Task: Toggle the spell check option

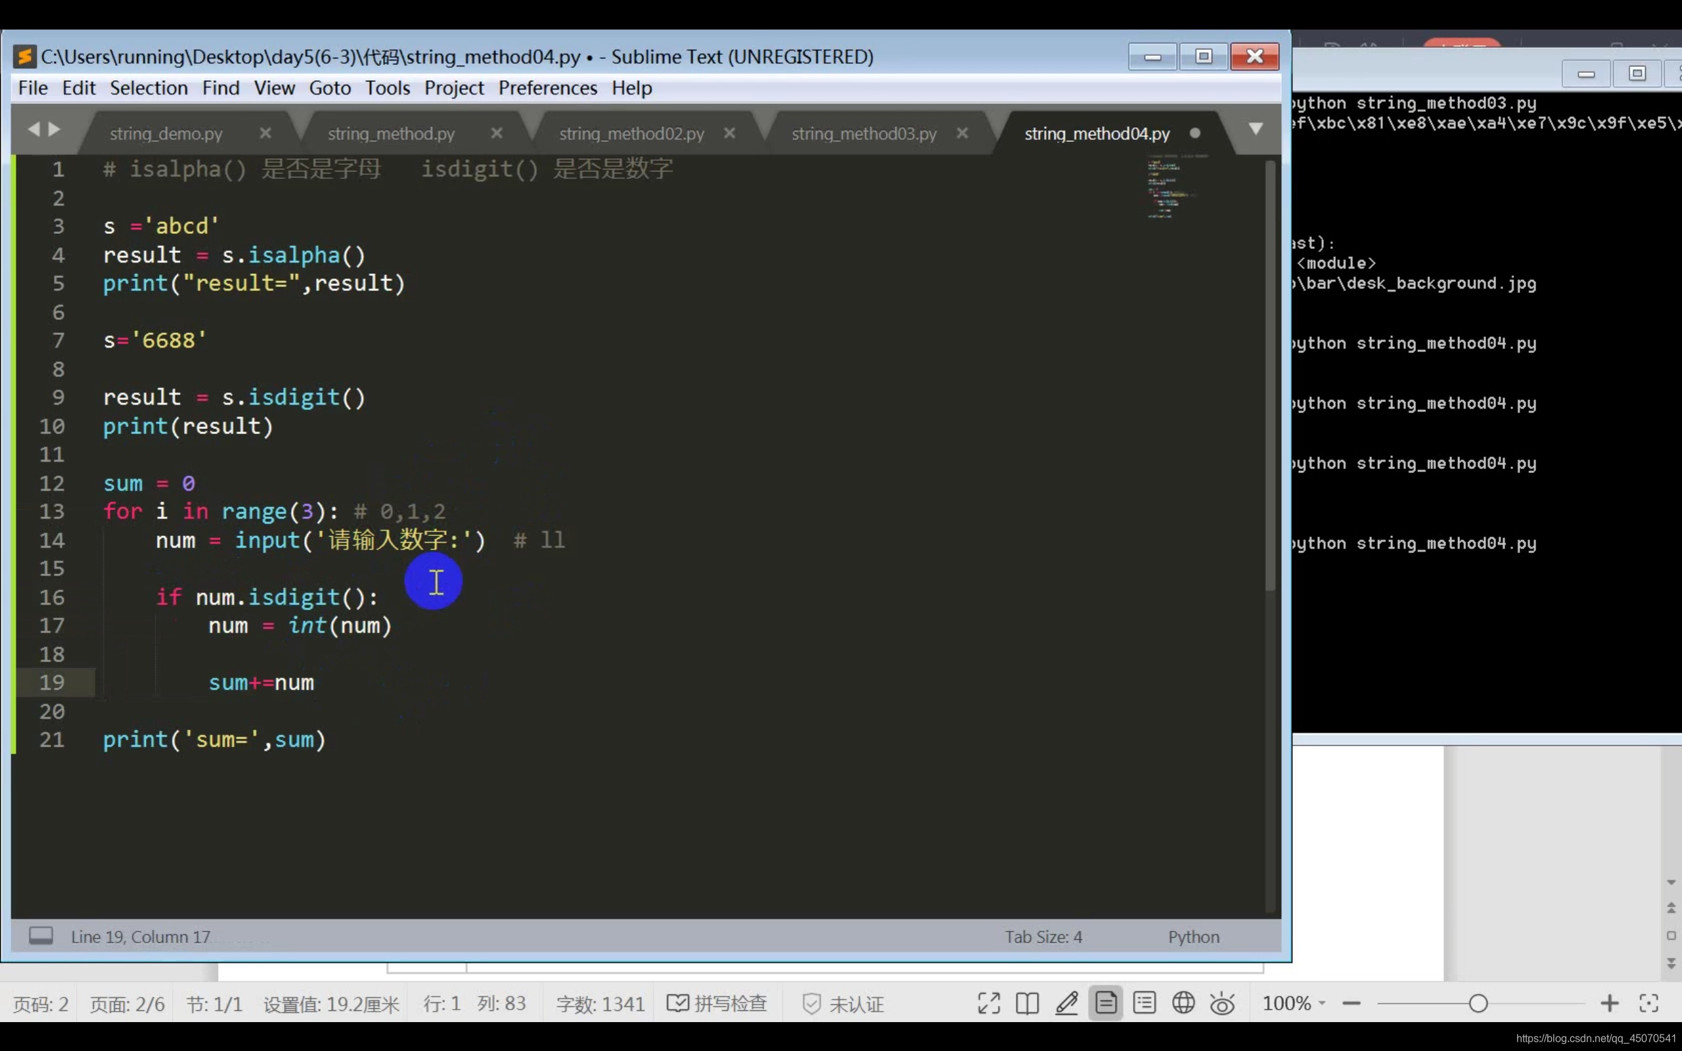Action: pyautogui.click(x=717, y=1003)
